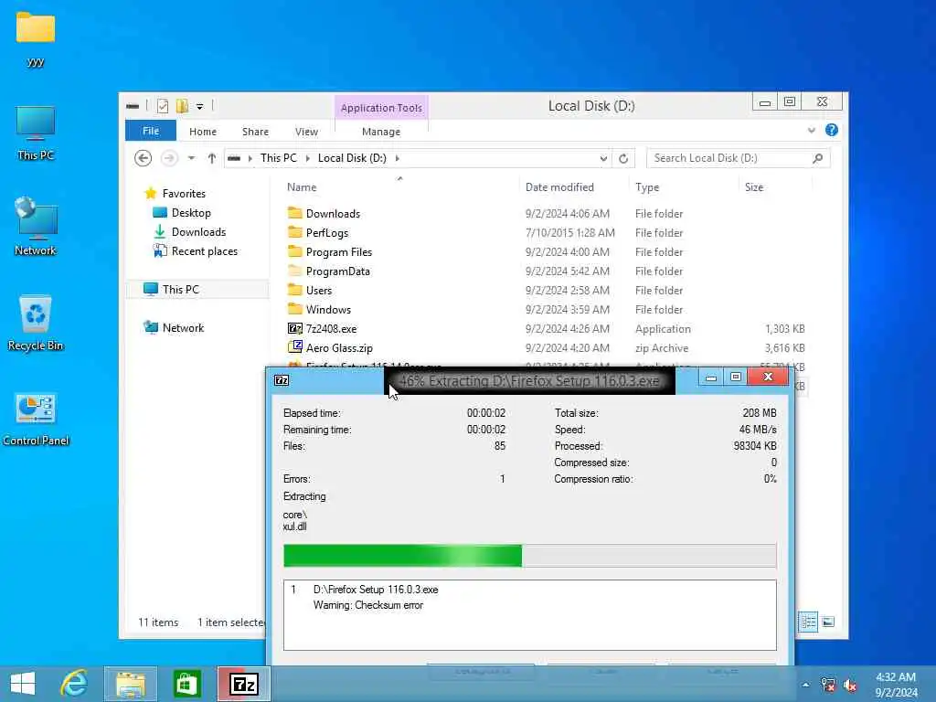Select the 7-Zip taskbar button
Viewport: 936px width, 702px height.
click(x=243, y=684)
